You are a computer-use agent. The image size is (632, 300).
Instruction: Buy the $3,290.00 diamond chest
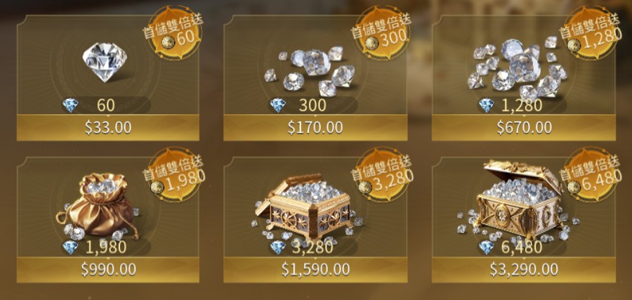tap(524, 270)
